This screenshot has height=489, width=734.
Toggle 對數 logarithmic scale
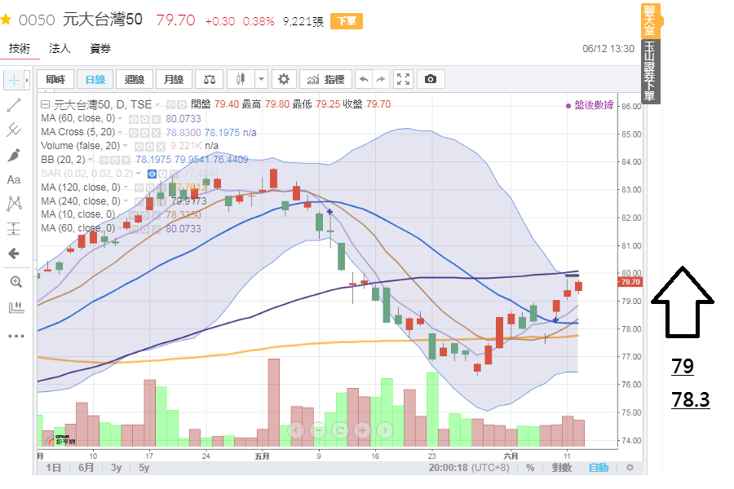(561, 468)
